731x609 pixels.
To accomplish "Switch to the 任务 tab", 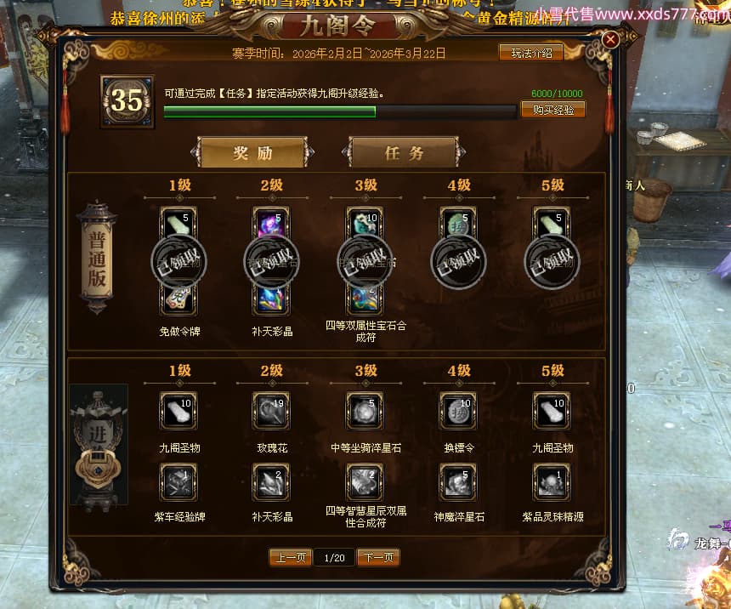I will tap(404, 152).
